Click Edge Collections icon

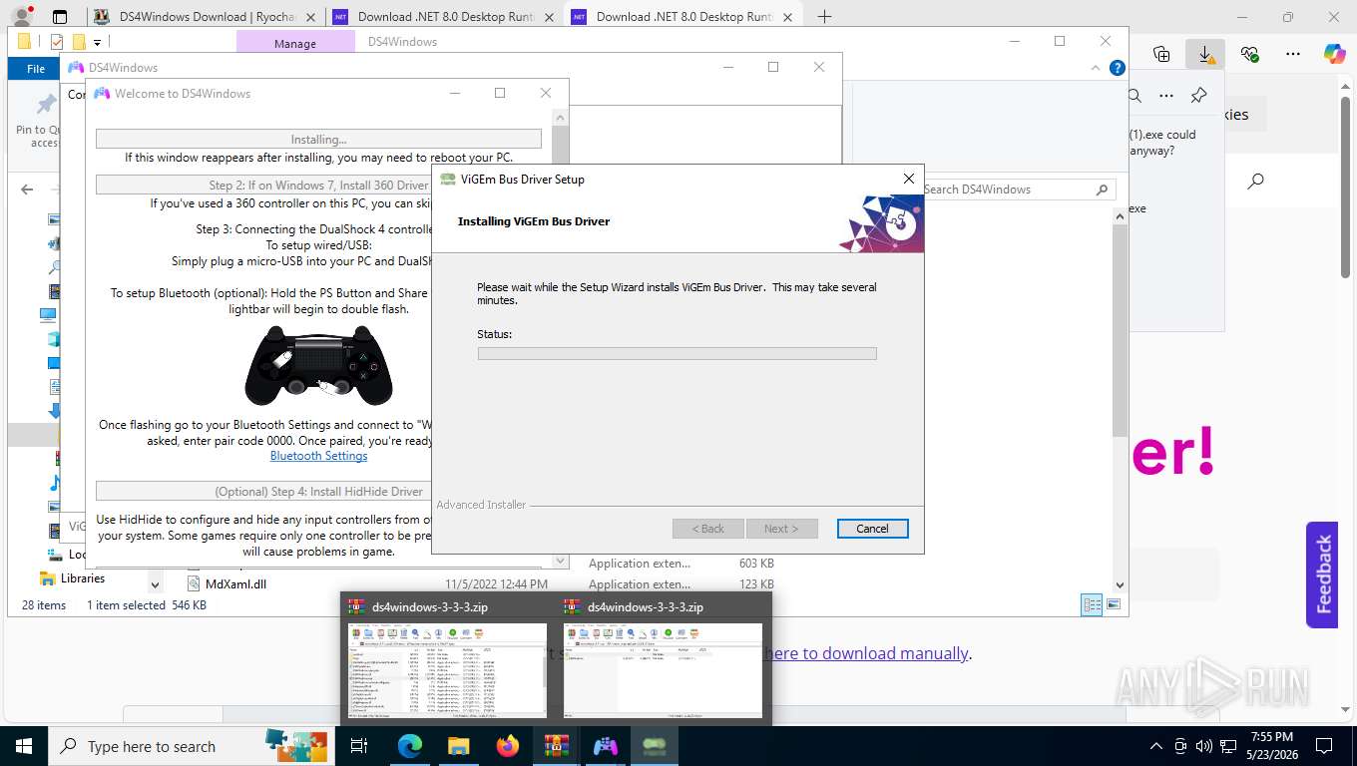[x=1161, y=54]
